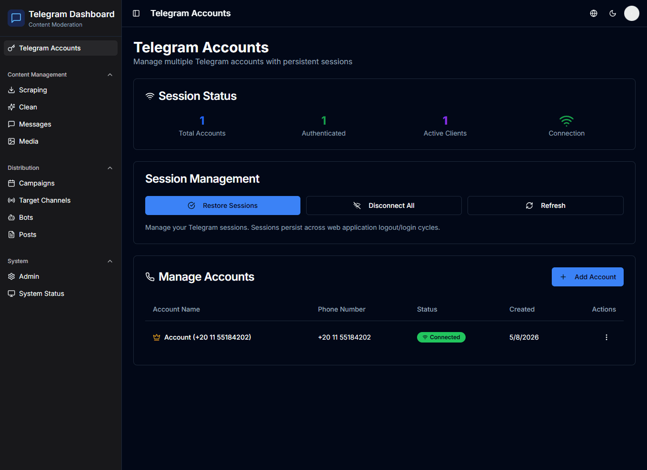Click the Clean sparkles icon
647x470 pixels.
tap(11, 107)
